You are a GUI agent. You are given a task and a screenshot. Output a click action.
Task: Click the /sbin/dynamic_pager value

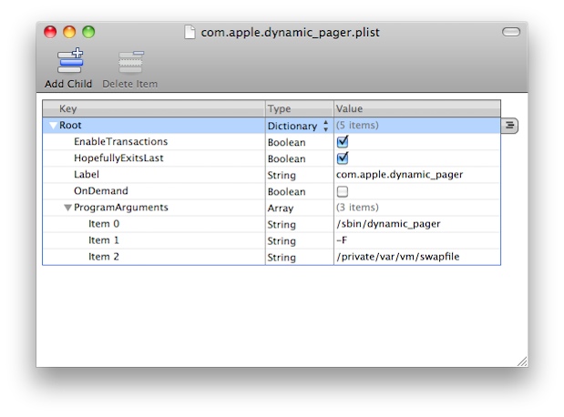coord(388,224)
